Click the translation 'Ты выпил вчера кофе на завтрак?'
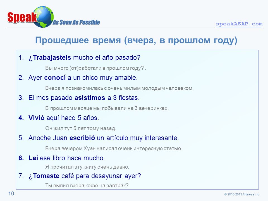Viewport: 268px width, 201px height. tap(87, 186)
